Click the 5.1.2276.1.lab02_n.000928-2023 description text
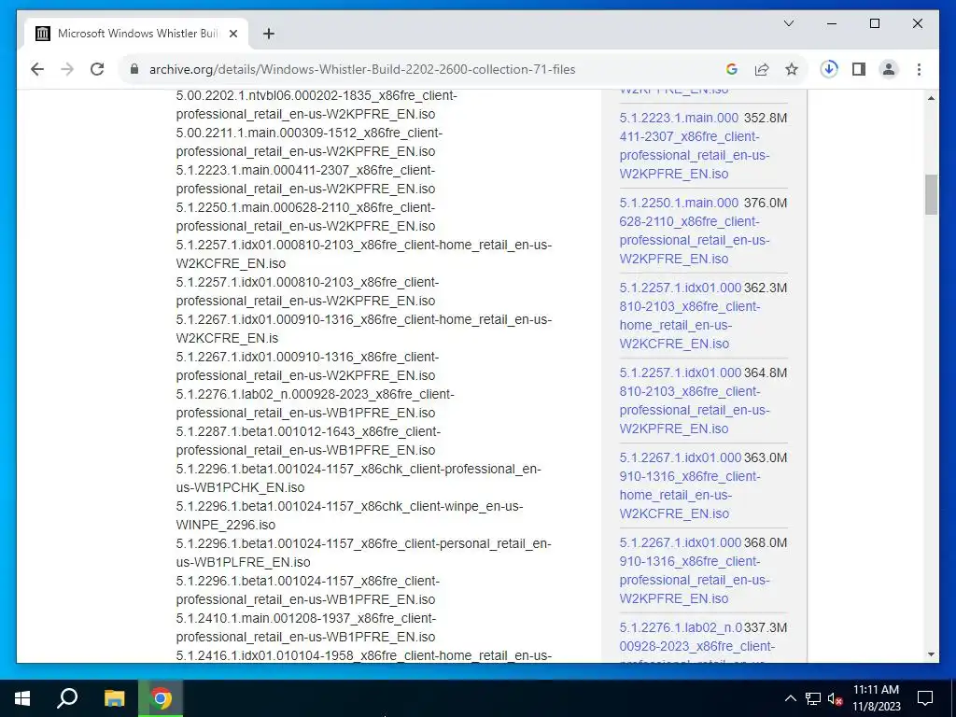Image resolution: width=956 pixels, height=717 pixels. pos(316,403)
